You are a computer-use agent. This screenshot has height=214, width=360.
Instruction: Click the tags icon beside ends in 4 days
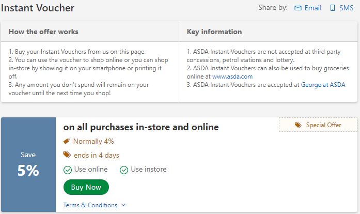[67, 155]
